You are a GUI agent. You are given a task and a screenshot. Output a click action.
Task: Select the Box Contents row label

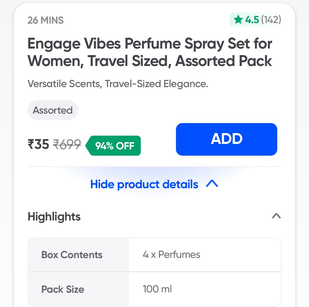coord(72,255)
